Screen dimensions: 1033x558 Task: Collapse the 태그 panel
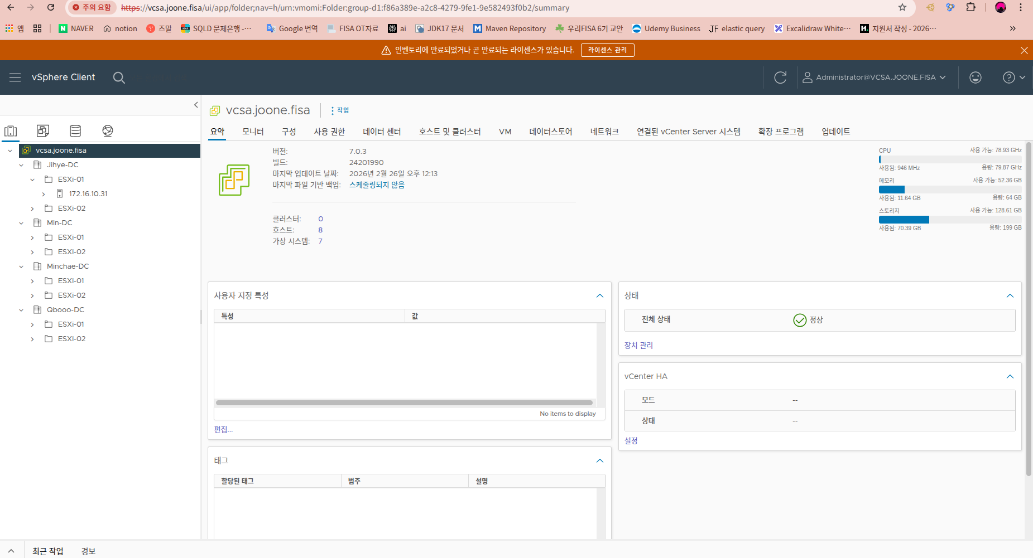pos(600,460)
